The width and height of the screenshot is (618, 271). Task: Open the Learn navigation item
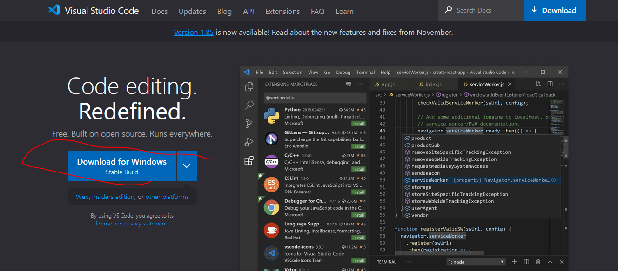click(x=345, y=11)
